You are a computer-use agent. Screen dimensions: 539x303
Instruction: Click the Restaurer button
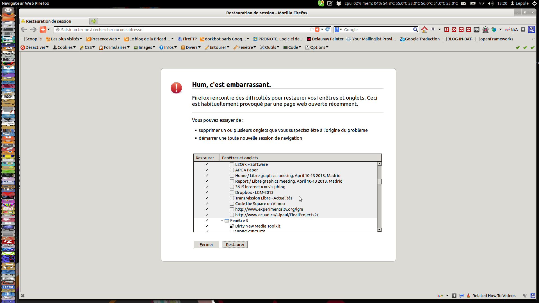(235, 245)
